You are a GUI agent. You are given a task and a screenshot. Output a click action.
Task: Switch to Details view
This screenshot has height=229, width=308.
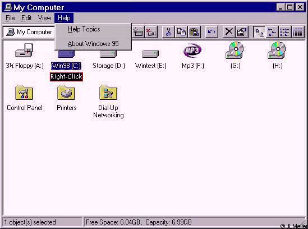[297, 32]
